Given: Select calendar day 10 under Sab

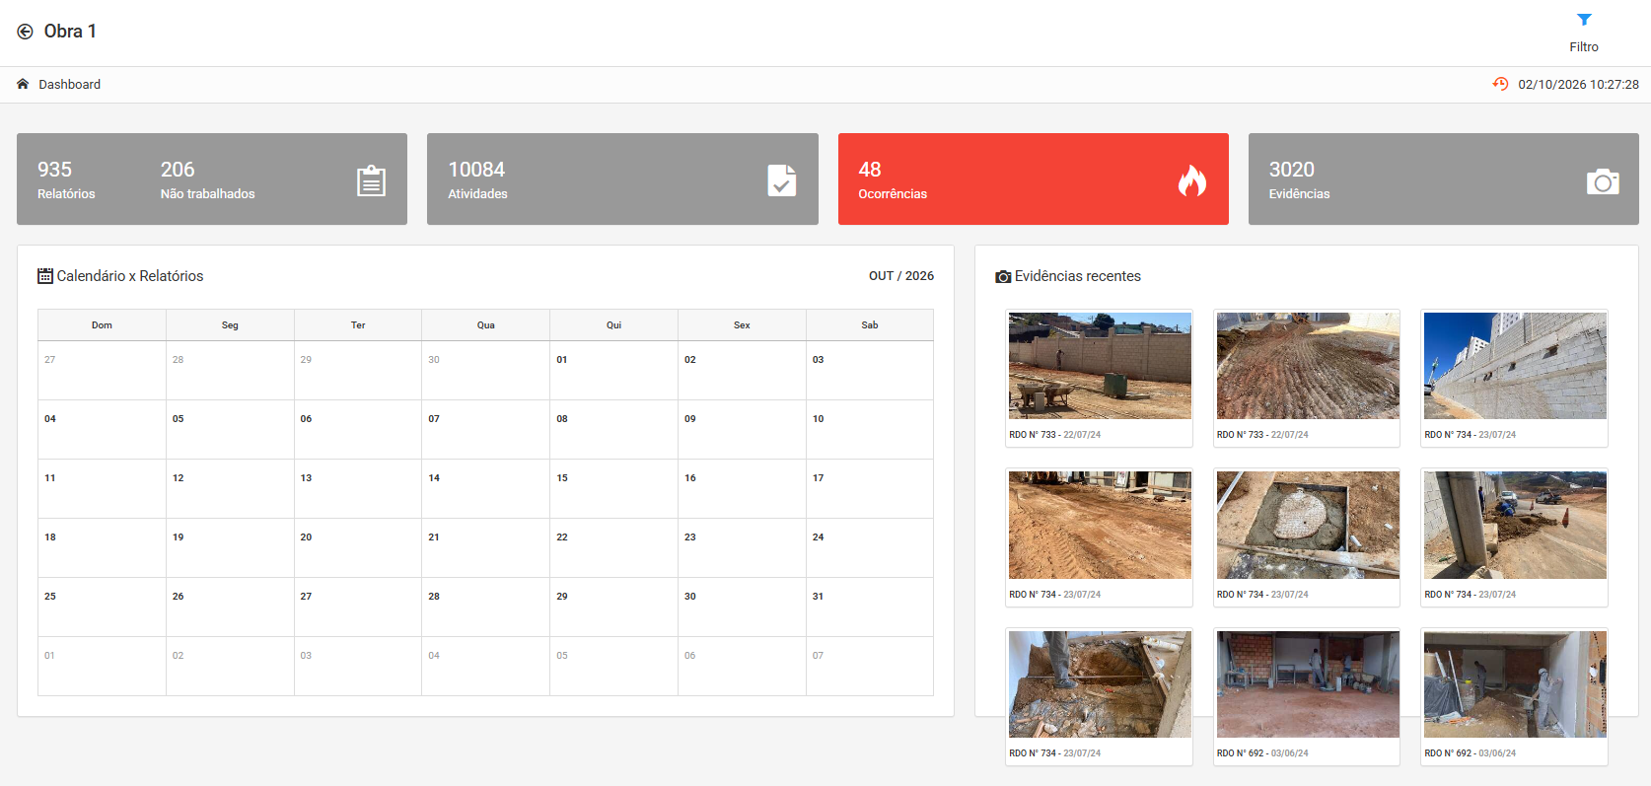Looking at the screenshot, I should pyautogui.click(x=869, y=429).
